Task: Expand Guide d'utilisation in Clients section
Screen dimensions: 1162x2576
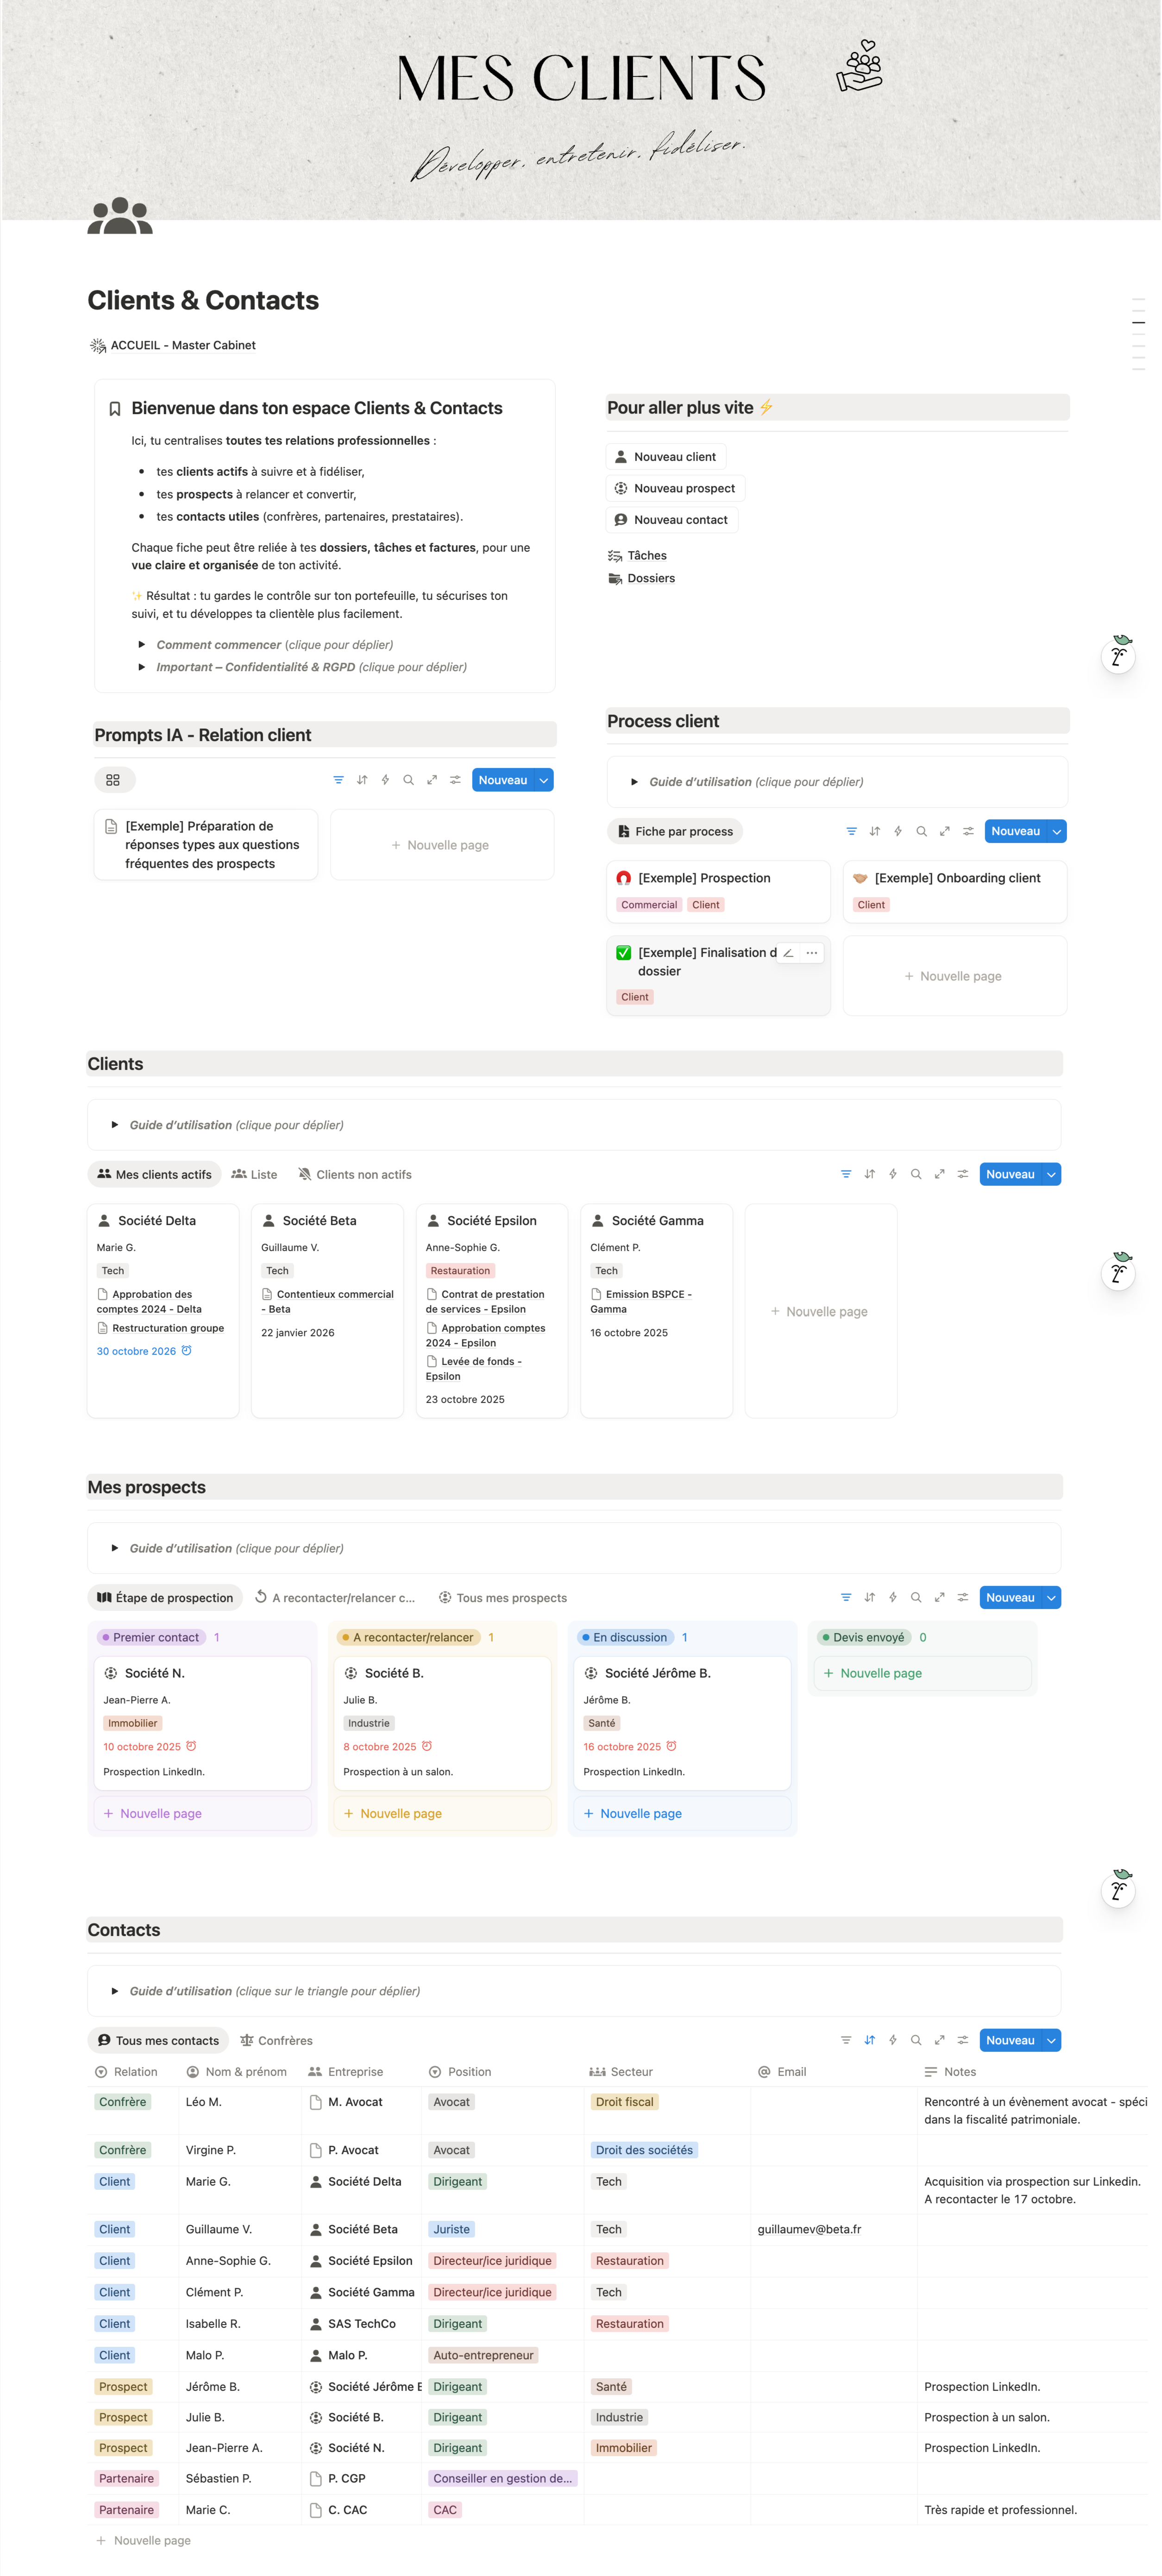Action: [115, 1125]
